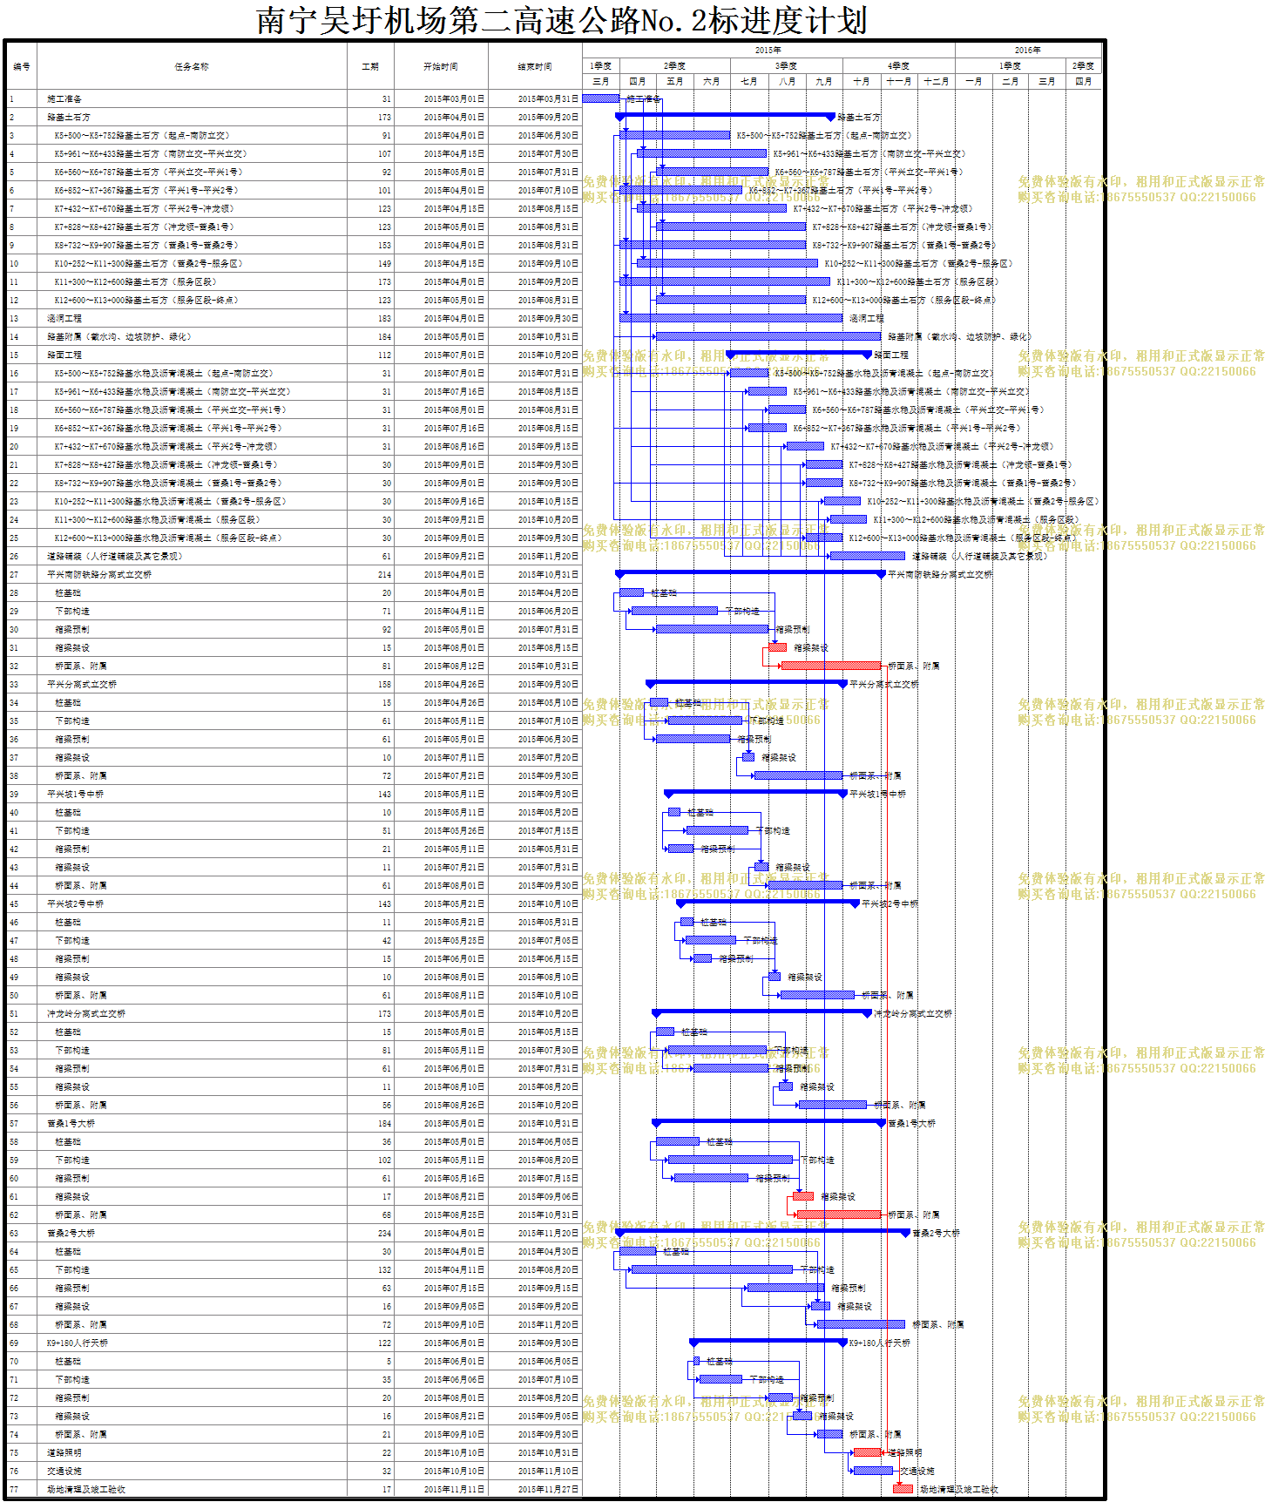Select the '施工准备' task name in row 1
1265x1502 pixels.
[x=64, y=99]
